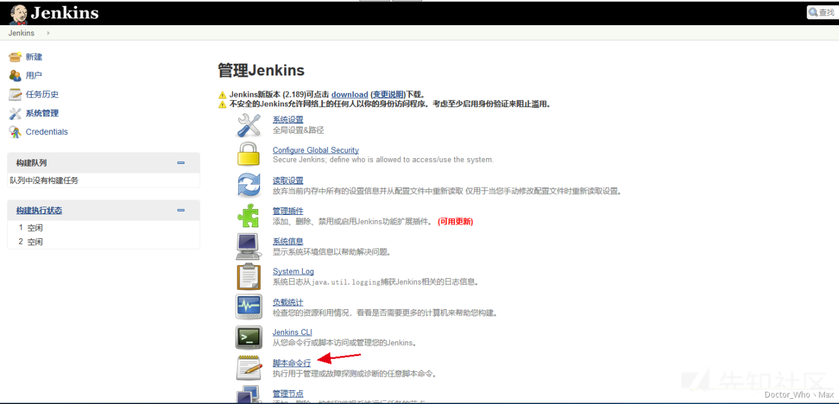Click the 管理Jenkins page heading
This screenshot has width=839, height=404.
[x=261, y=70]
